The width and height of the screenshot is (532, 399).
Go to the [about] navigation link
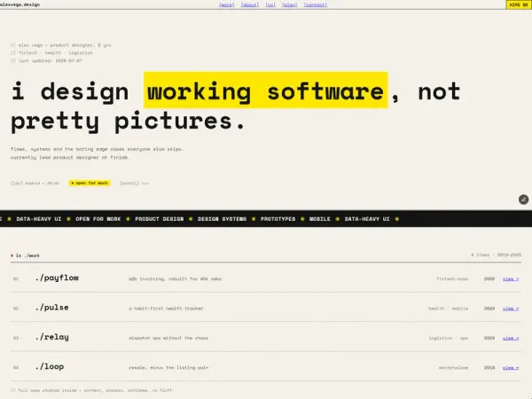(250, 4)
